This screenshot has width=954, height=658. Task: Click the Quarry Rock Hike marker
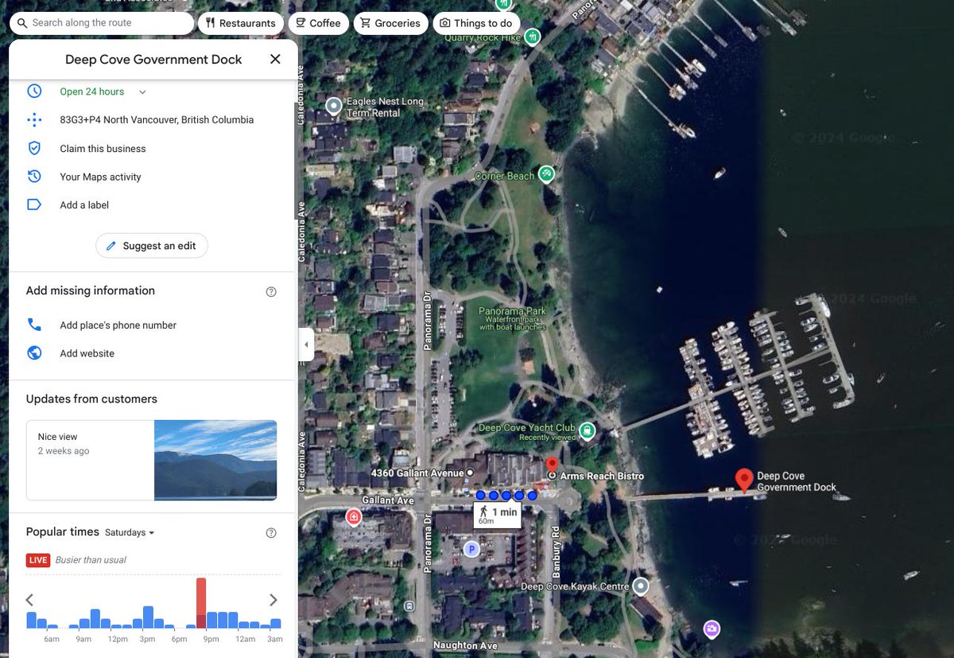(x=532, y=36)
